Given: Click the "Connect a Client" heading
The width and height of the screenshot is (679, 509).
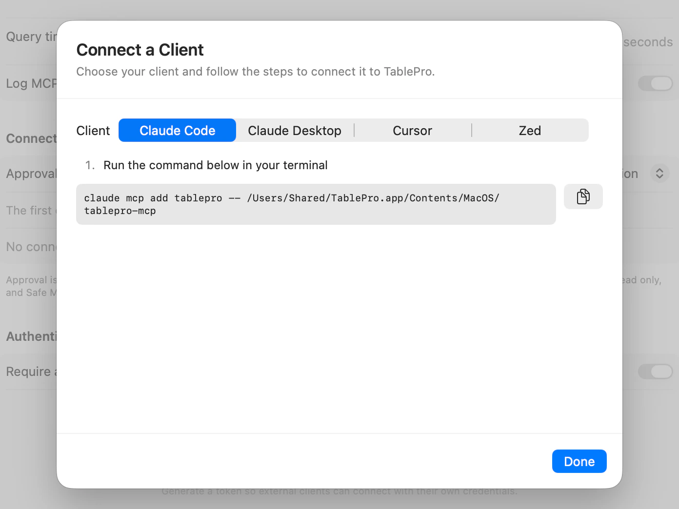Looking at the screenshot, I should point(140,50).
